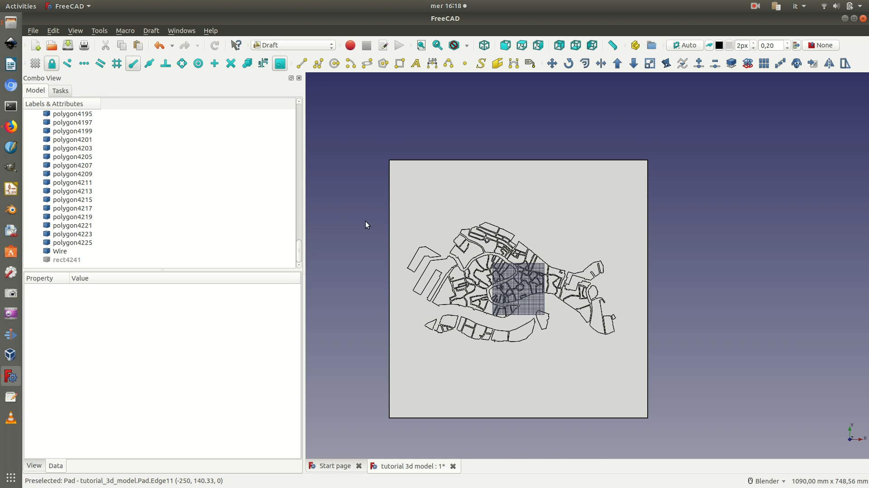Click the macro record button
Image resolution: width=869 pixels, height=488 pixels.
tap(350, 45)
